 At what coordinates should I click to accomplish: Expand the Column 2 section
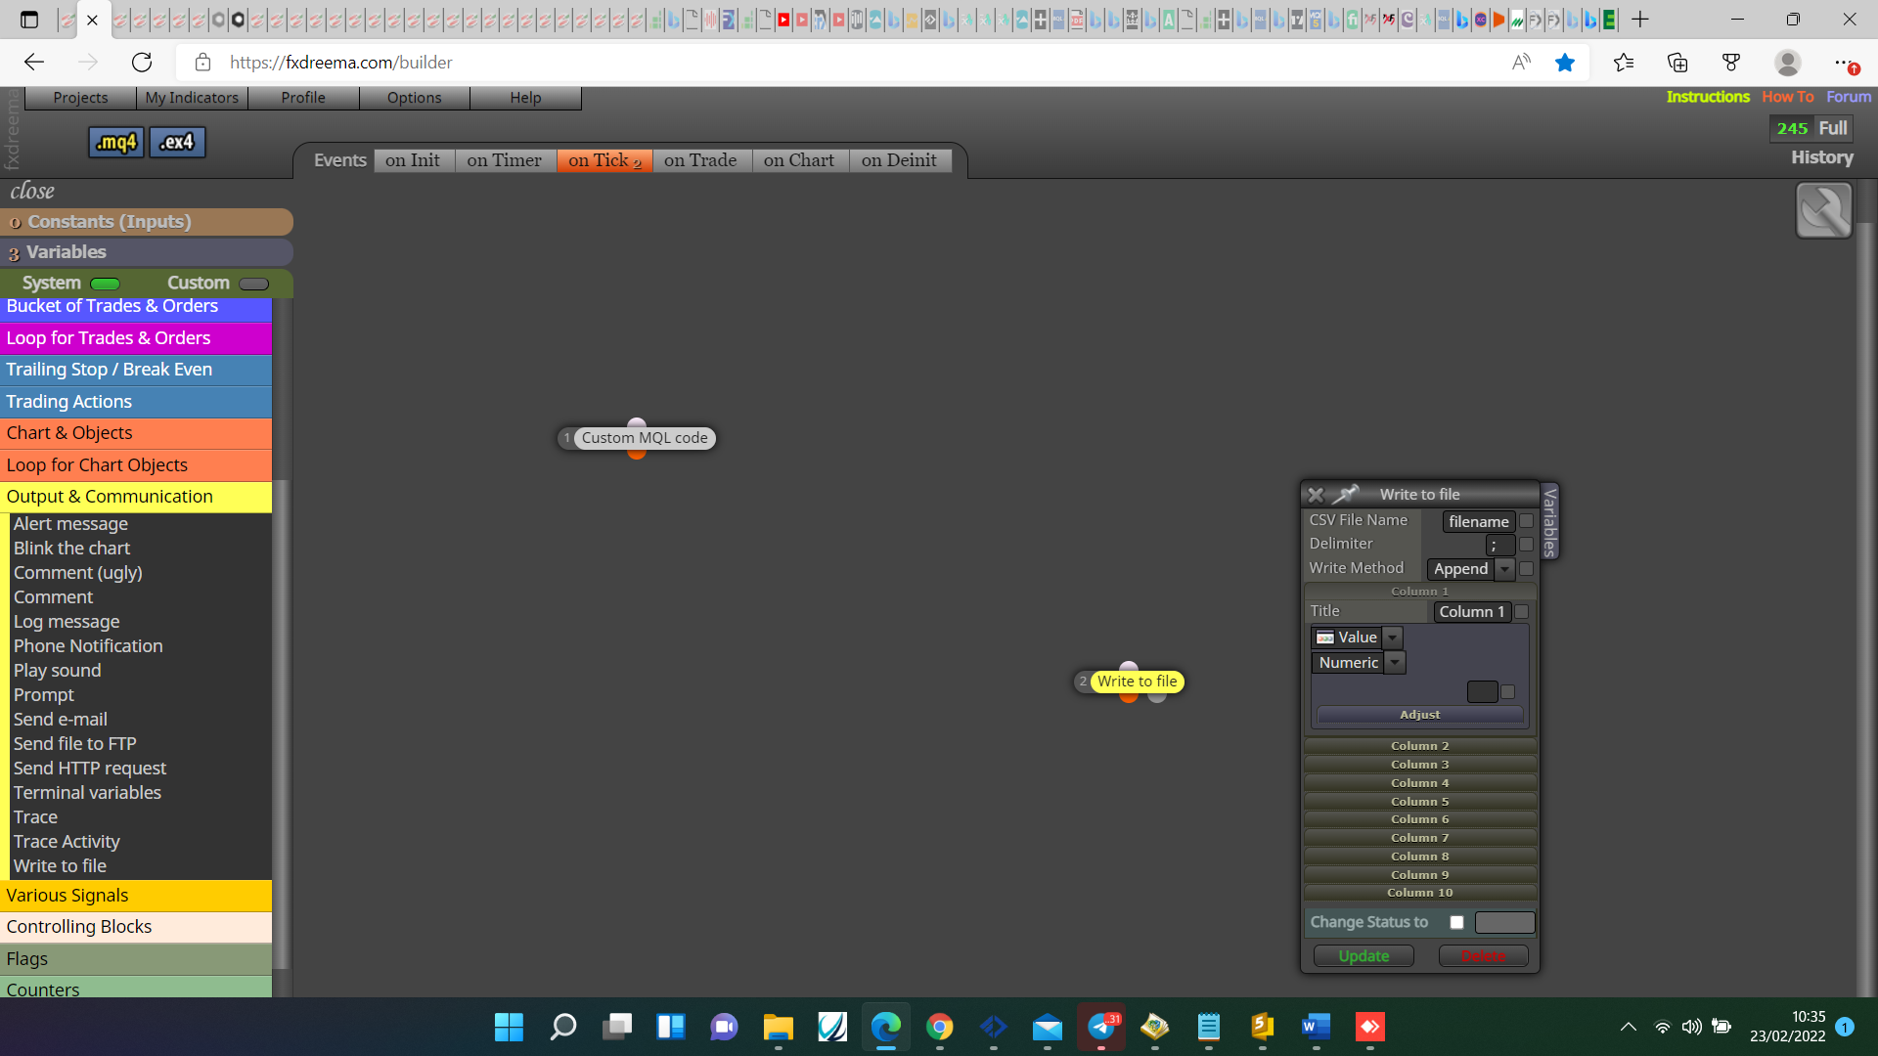coord(1420,746)
